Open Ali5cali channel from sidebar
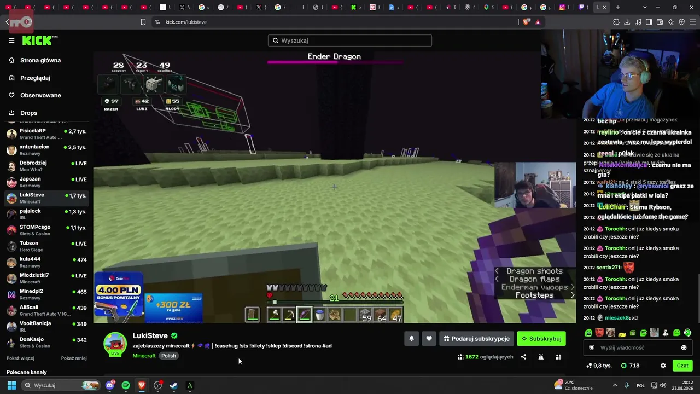Screen dimensions: 700x394 [x=46, y=310]
